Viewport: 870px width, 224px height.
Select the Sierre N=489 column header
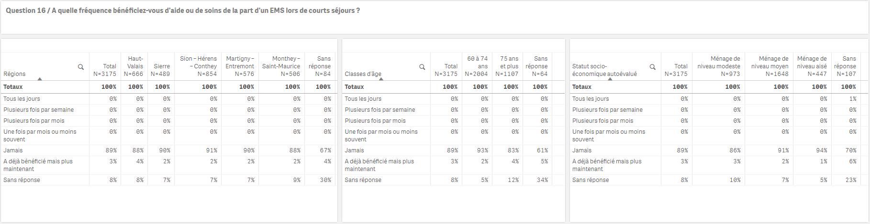pos(161,66)
